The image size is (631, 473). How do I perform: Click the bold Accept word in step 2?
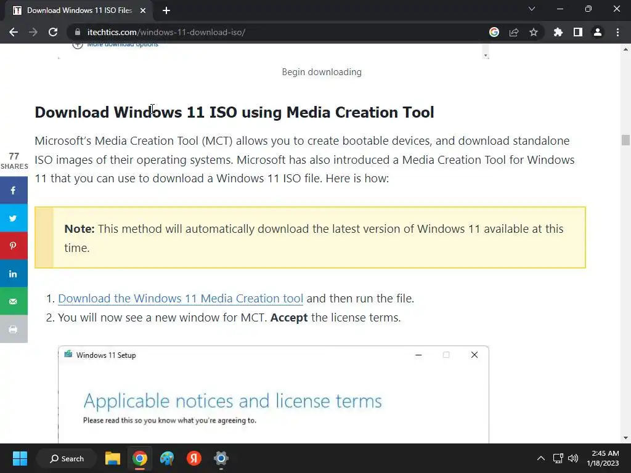point(289,318)
